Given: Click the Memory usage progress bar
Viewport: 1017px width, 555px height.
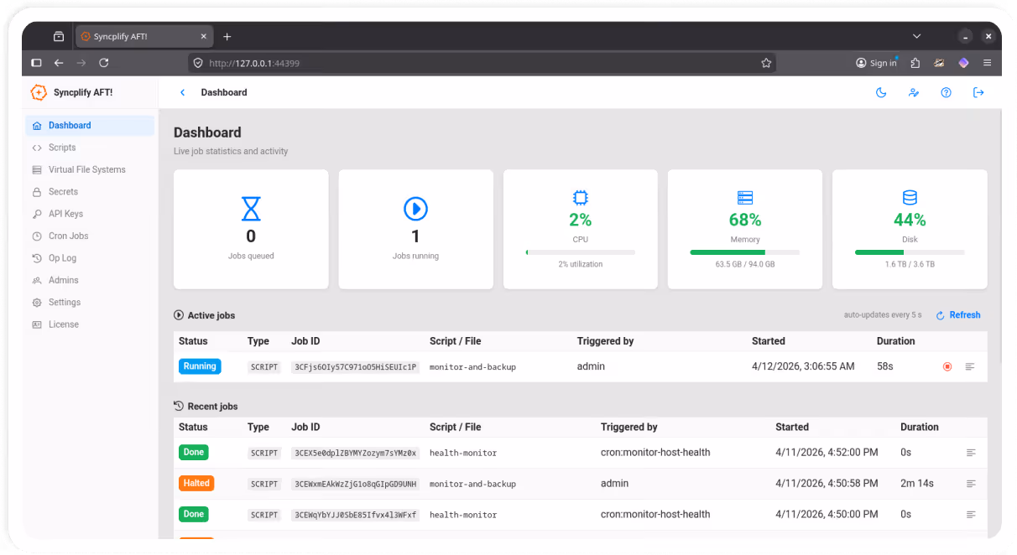Looking at the screenshot, I should click(745, 252).
